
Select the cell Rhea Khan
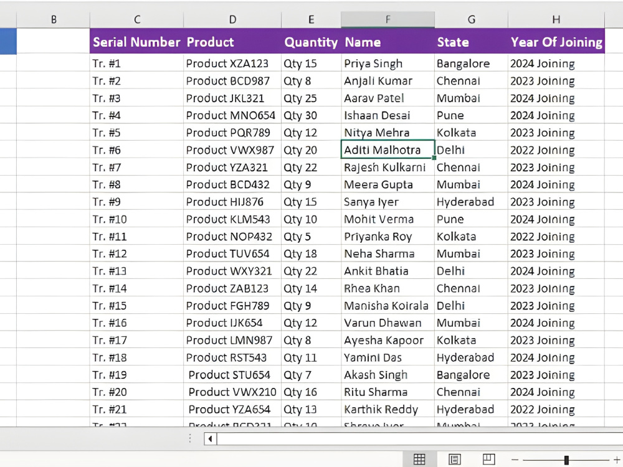(388, 288)
